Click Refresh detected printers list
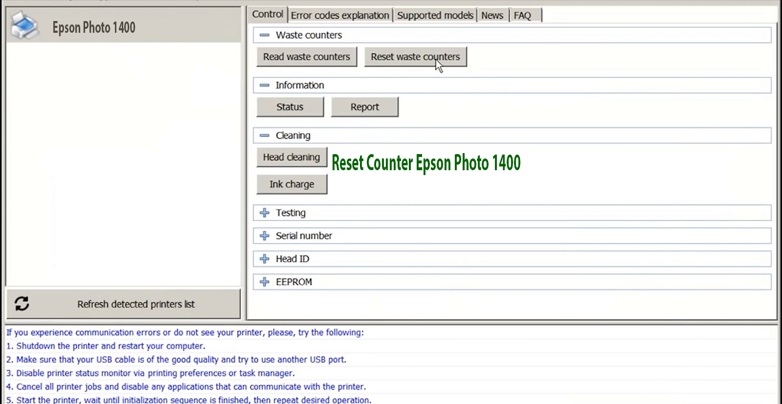Image resolution: width=782 pixels, height=404 pixels. [123, 304]
